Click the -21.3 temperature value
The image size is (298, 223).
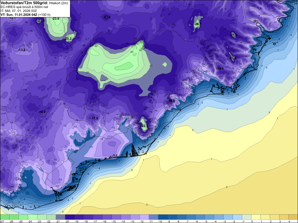tap(233, 35)
